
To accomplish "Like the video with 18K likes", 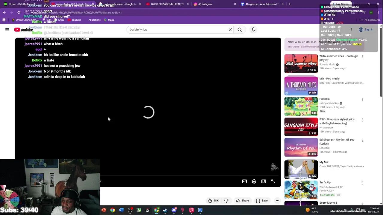I will (213, 201).
